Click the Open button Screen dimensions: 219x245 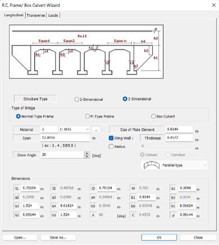coord(20,238)
